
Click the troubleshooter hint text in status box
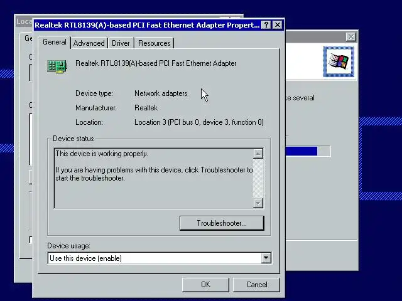click(x=154, y=174)
